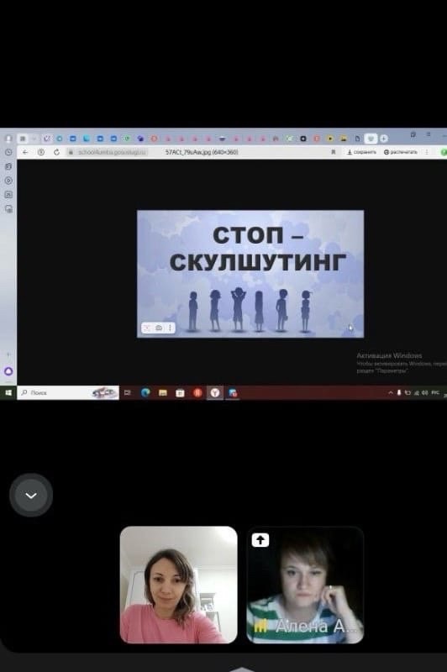Open the round red Yandex icon on the taskbar
Image resolution: width=447 pixels, height=672 pixels.
(197, 392)
